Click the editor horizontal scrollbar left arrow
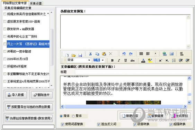The width and height of the screenshot is (195, 130). click(62, 106)
